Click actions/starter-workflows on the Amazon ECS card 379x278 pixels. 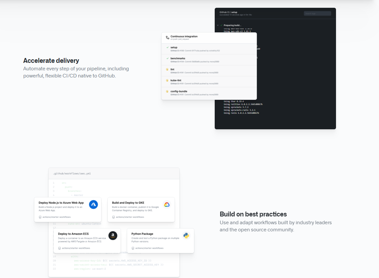click(x=76, y=248)
